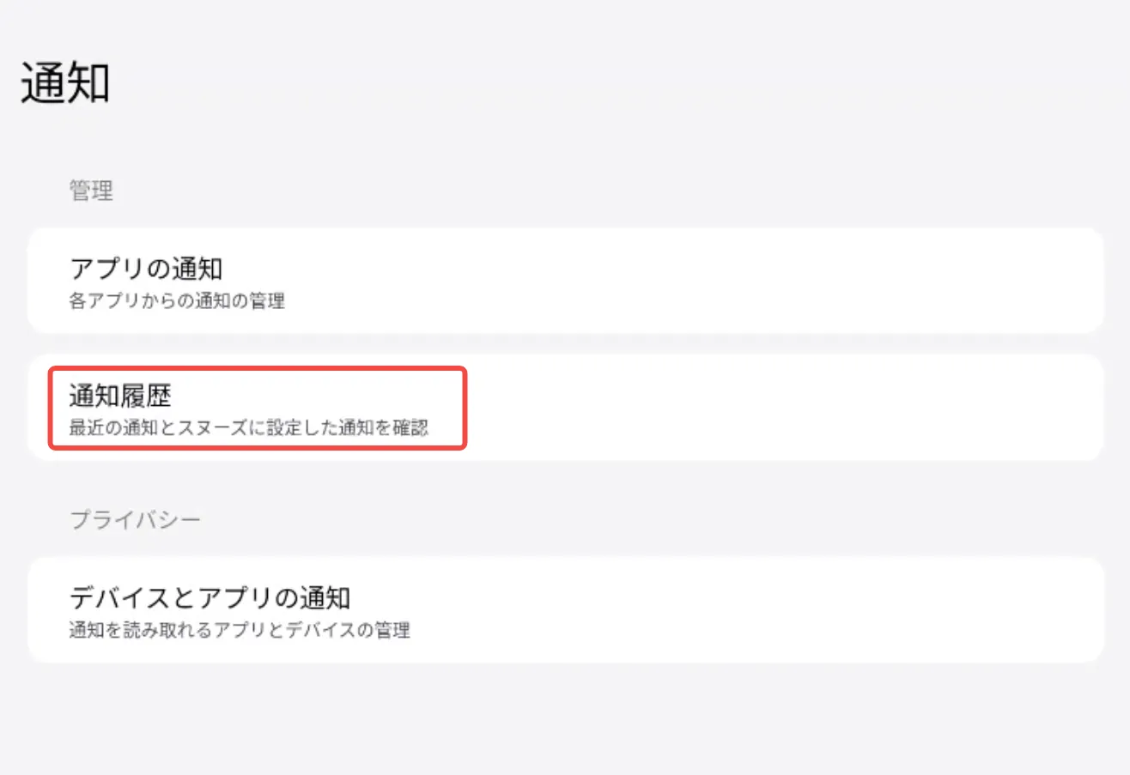
Task: Click the プライバシー section header
Action: [135, 520]
